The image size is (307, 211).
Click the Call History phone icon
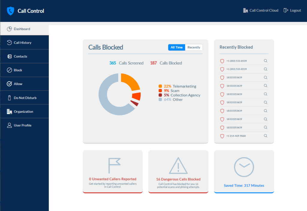(x=9, y=42)
